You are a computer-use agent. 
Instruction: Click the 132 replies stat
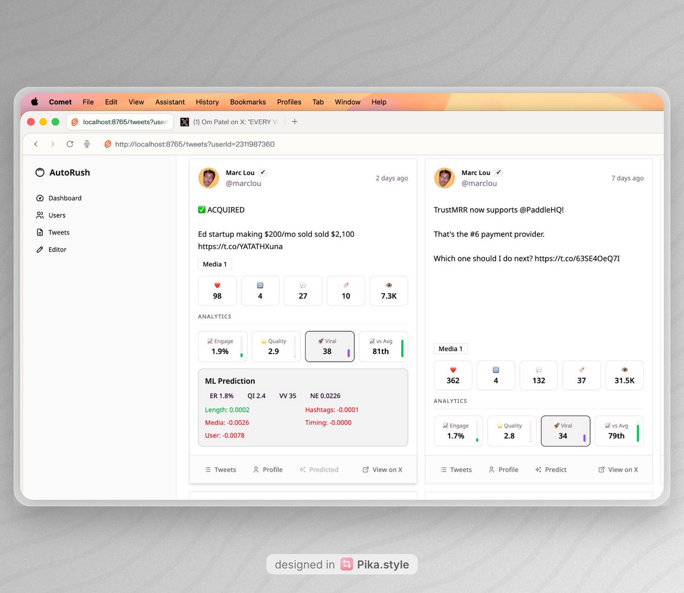click(539, 375)
